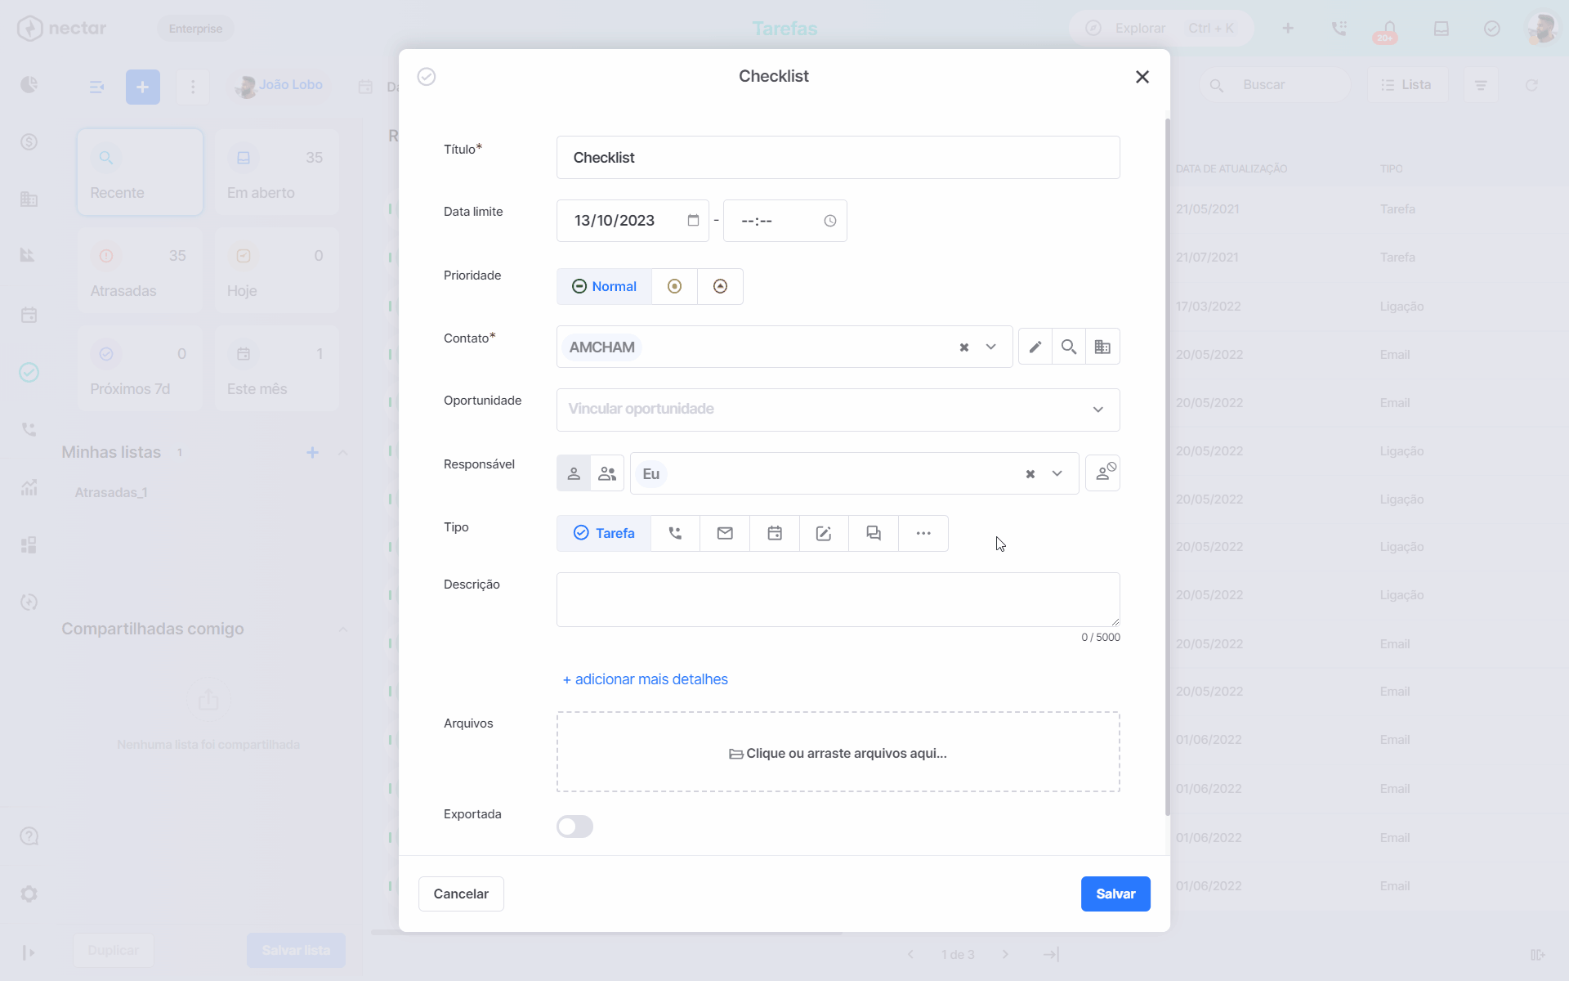Edit the Título input field
The height and width of the screenshot is (981, 1569).
[838, 158]
